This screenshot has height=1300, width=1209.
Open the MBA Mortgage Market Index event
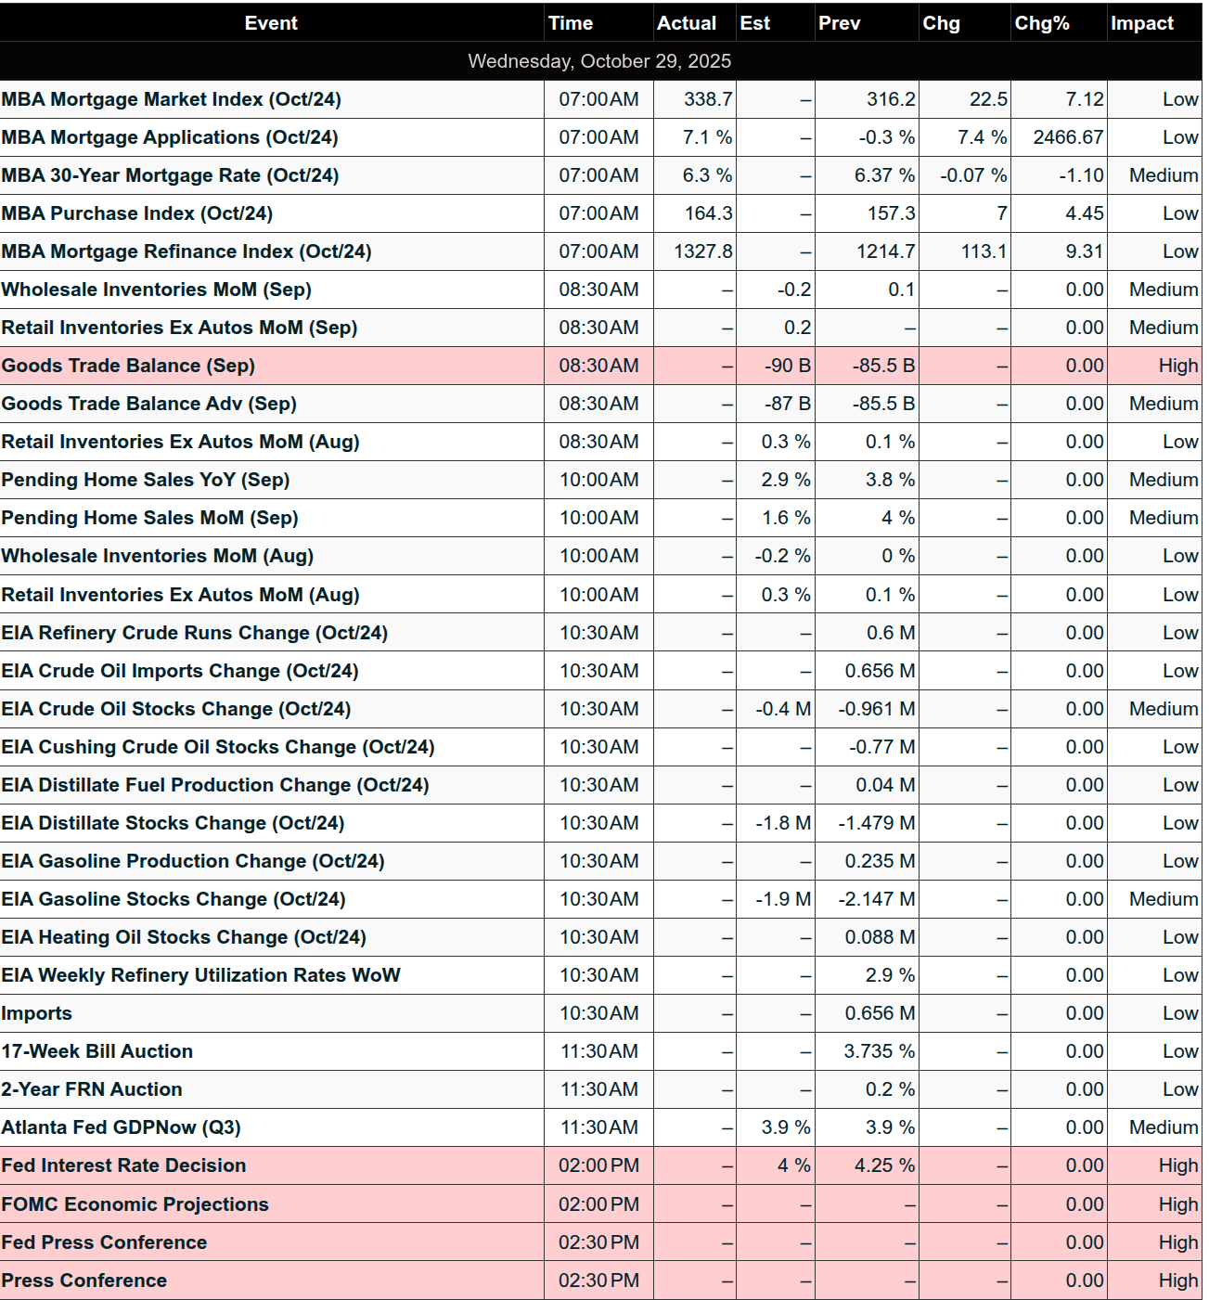tap(171, 99)
